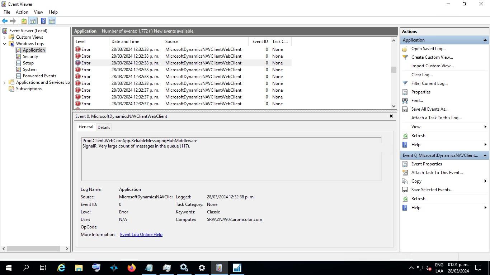Image resolution: width=490 pixels, height=275 pixels.
Task: Toggle the Show/Hide Console Tree toolbar icon
Action: tap(32, 21)
